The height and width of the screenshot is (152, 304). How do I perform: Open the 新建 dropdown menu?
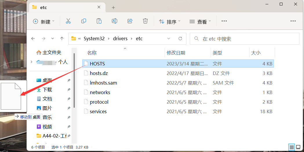click(x=44, y=21)
